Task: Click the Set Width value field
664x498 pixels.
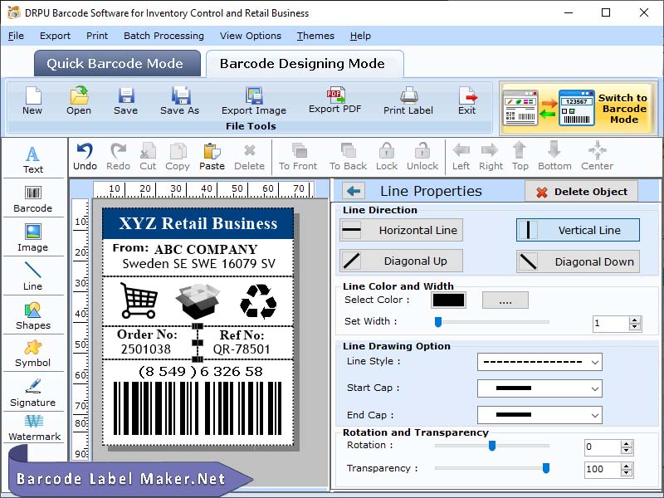Action: [611, 324]
